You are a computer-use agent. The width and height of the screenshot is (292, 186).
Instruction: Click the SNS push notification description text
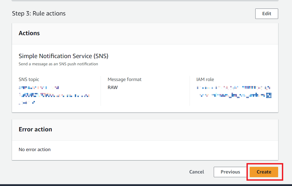point(58,64)
